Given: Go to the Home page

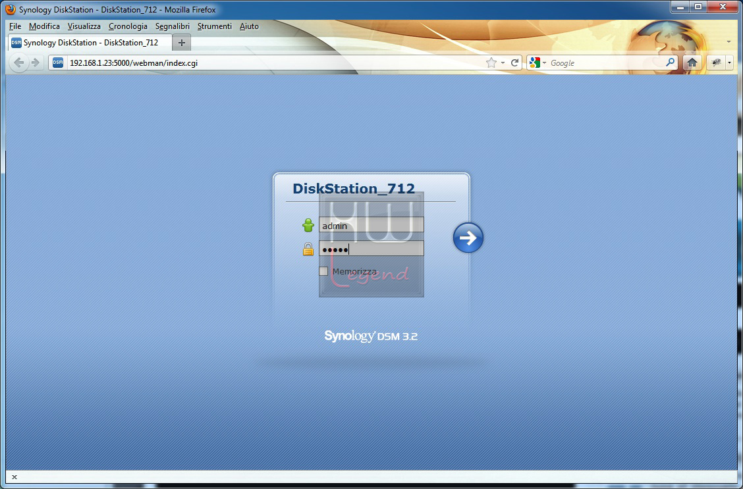Looking at the screenshot, I should point(692,63).
